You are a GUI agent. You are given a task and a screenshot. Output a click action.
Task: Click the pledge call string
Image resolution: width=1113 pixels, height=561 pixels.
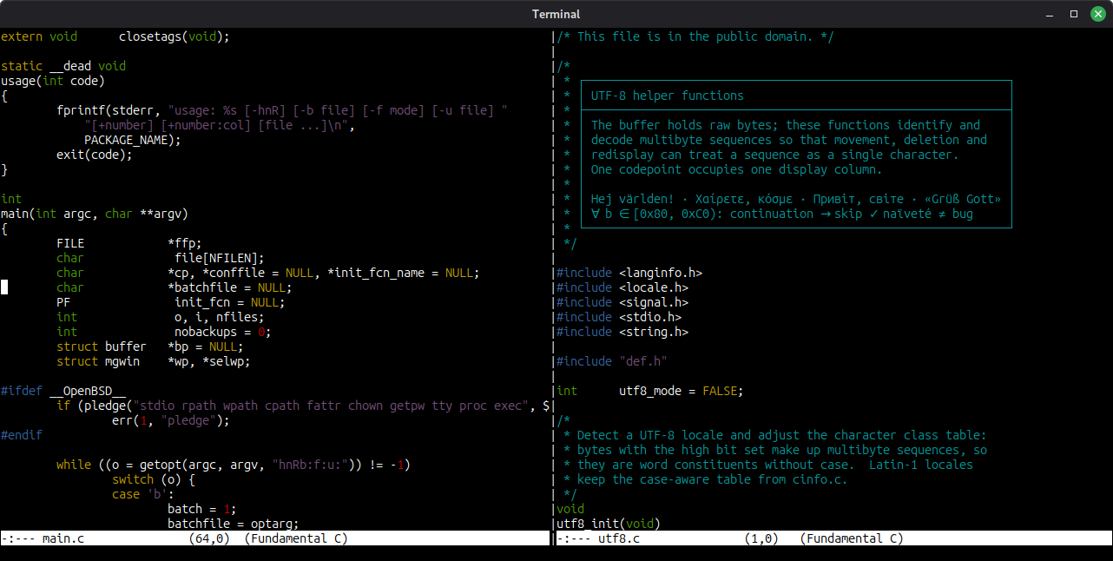[x=331, y=406]
